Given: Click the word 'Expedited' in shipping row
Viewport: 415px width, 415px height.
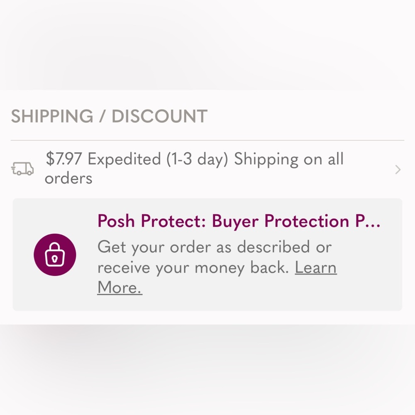Looking at the screenshot, I should tap(124, 160).
